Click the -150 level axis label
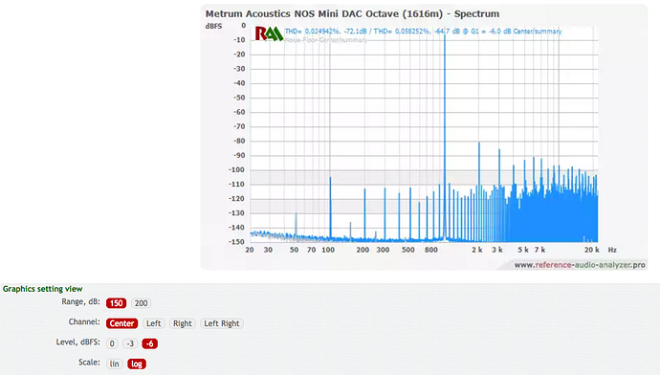The height and width of the screenshot is (375, 660). (236, 242)
